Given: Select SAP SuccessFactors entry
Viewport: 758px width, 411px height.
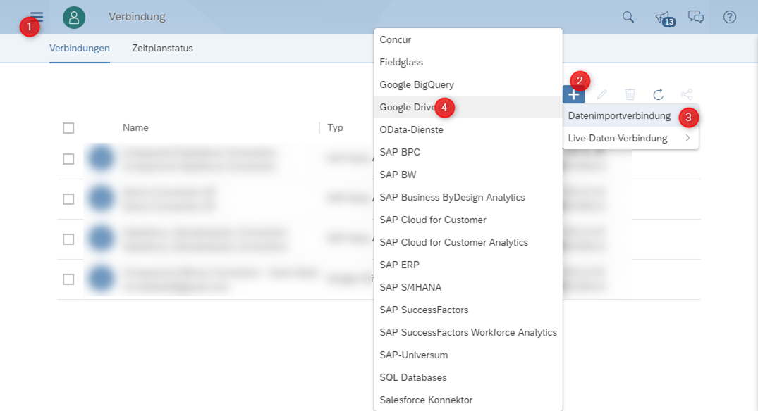Looking at the screenshot, I should point(468,310).
